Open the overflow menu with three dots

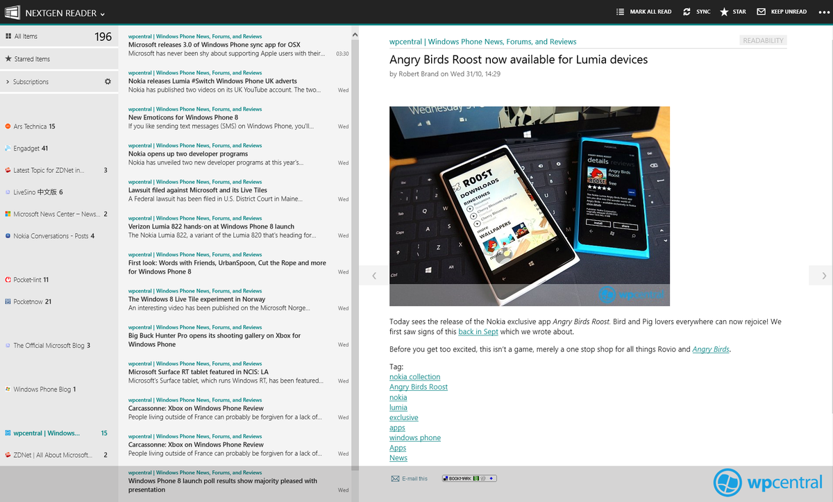point(823,11)
